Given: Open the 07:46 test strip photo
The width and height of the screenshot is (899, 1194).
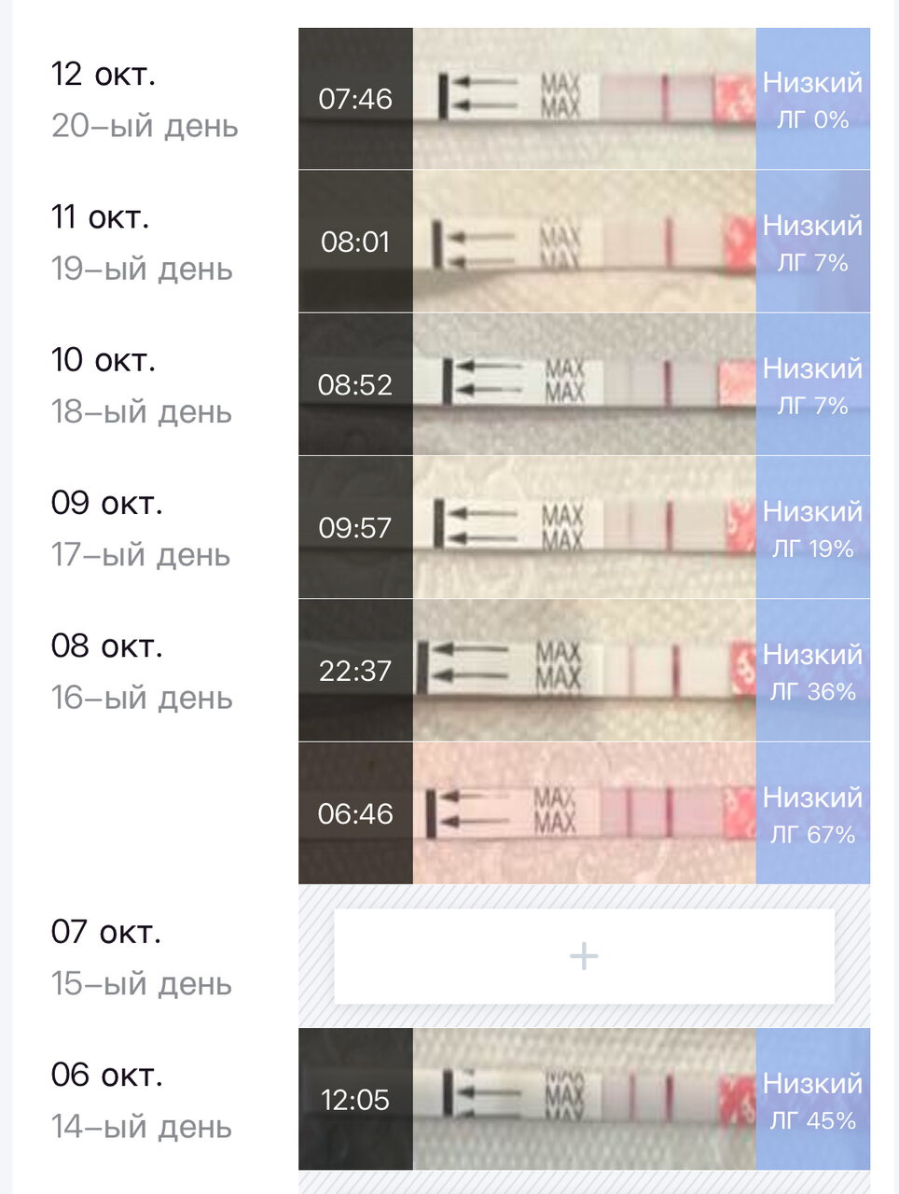Looking at the screenshot, I should (584, 98).
